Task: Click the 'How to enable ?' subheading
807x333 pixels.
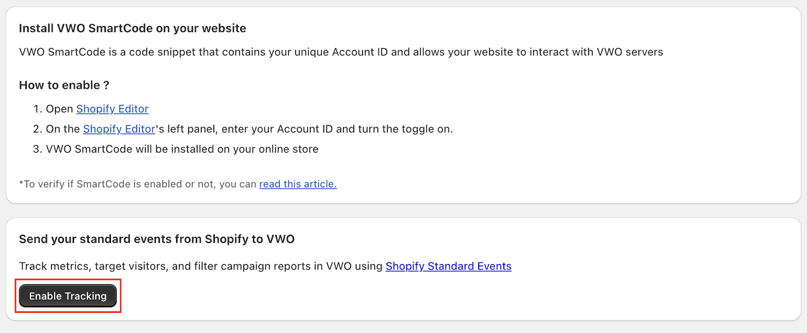Action: (64, 85)
